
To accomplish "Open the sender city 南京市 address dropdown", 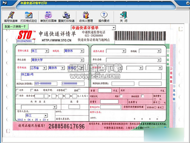I will 62,68.
